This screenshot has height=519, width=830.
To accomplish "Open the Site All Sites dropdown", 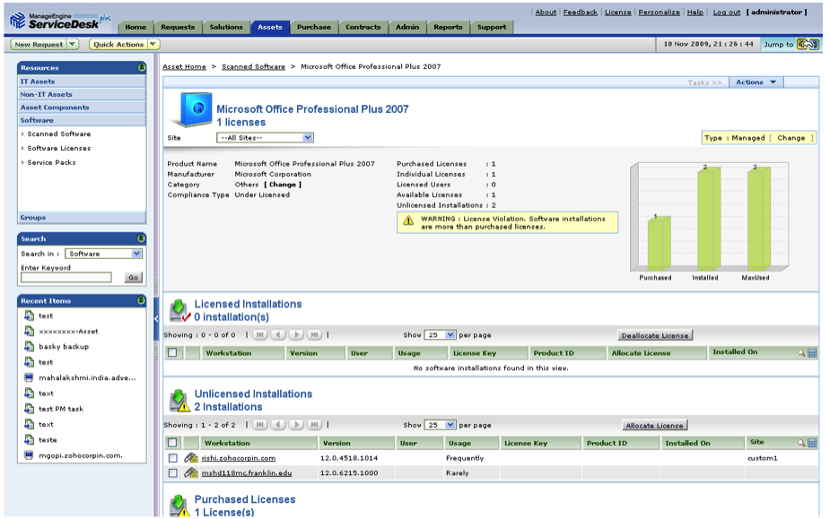I will tap(265, 138).
